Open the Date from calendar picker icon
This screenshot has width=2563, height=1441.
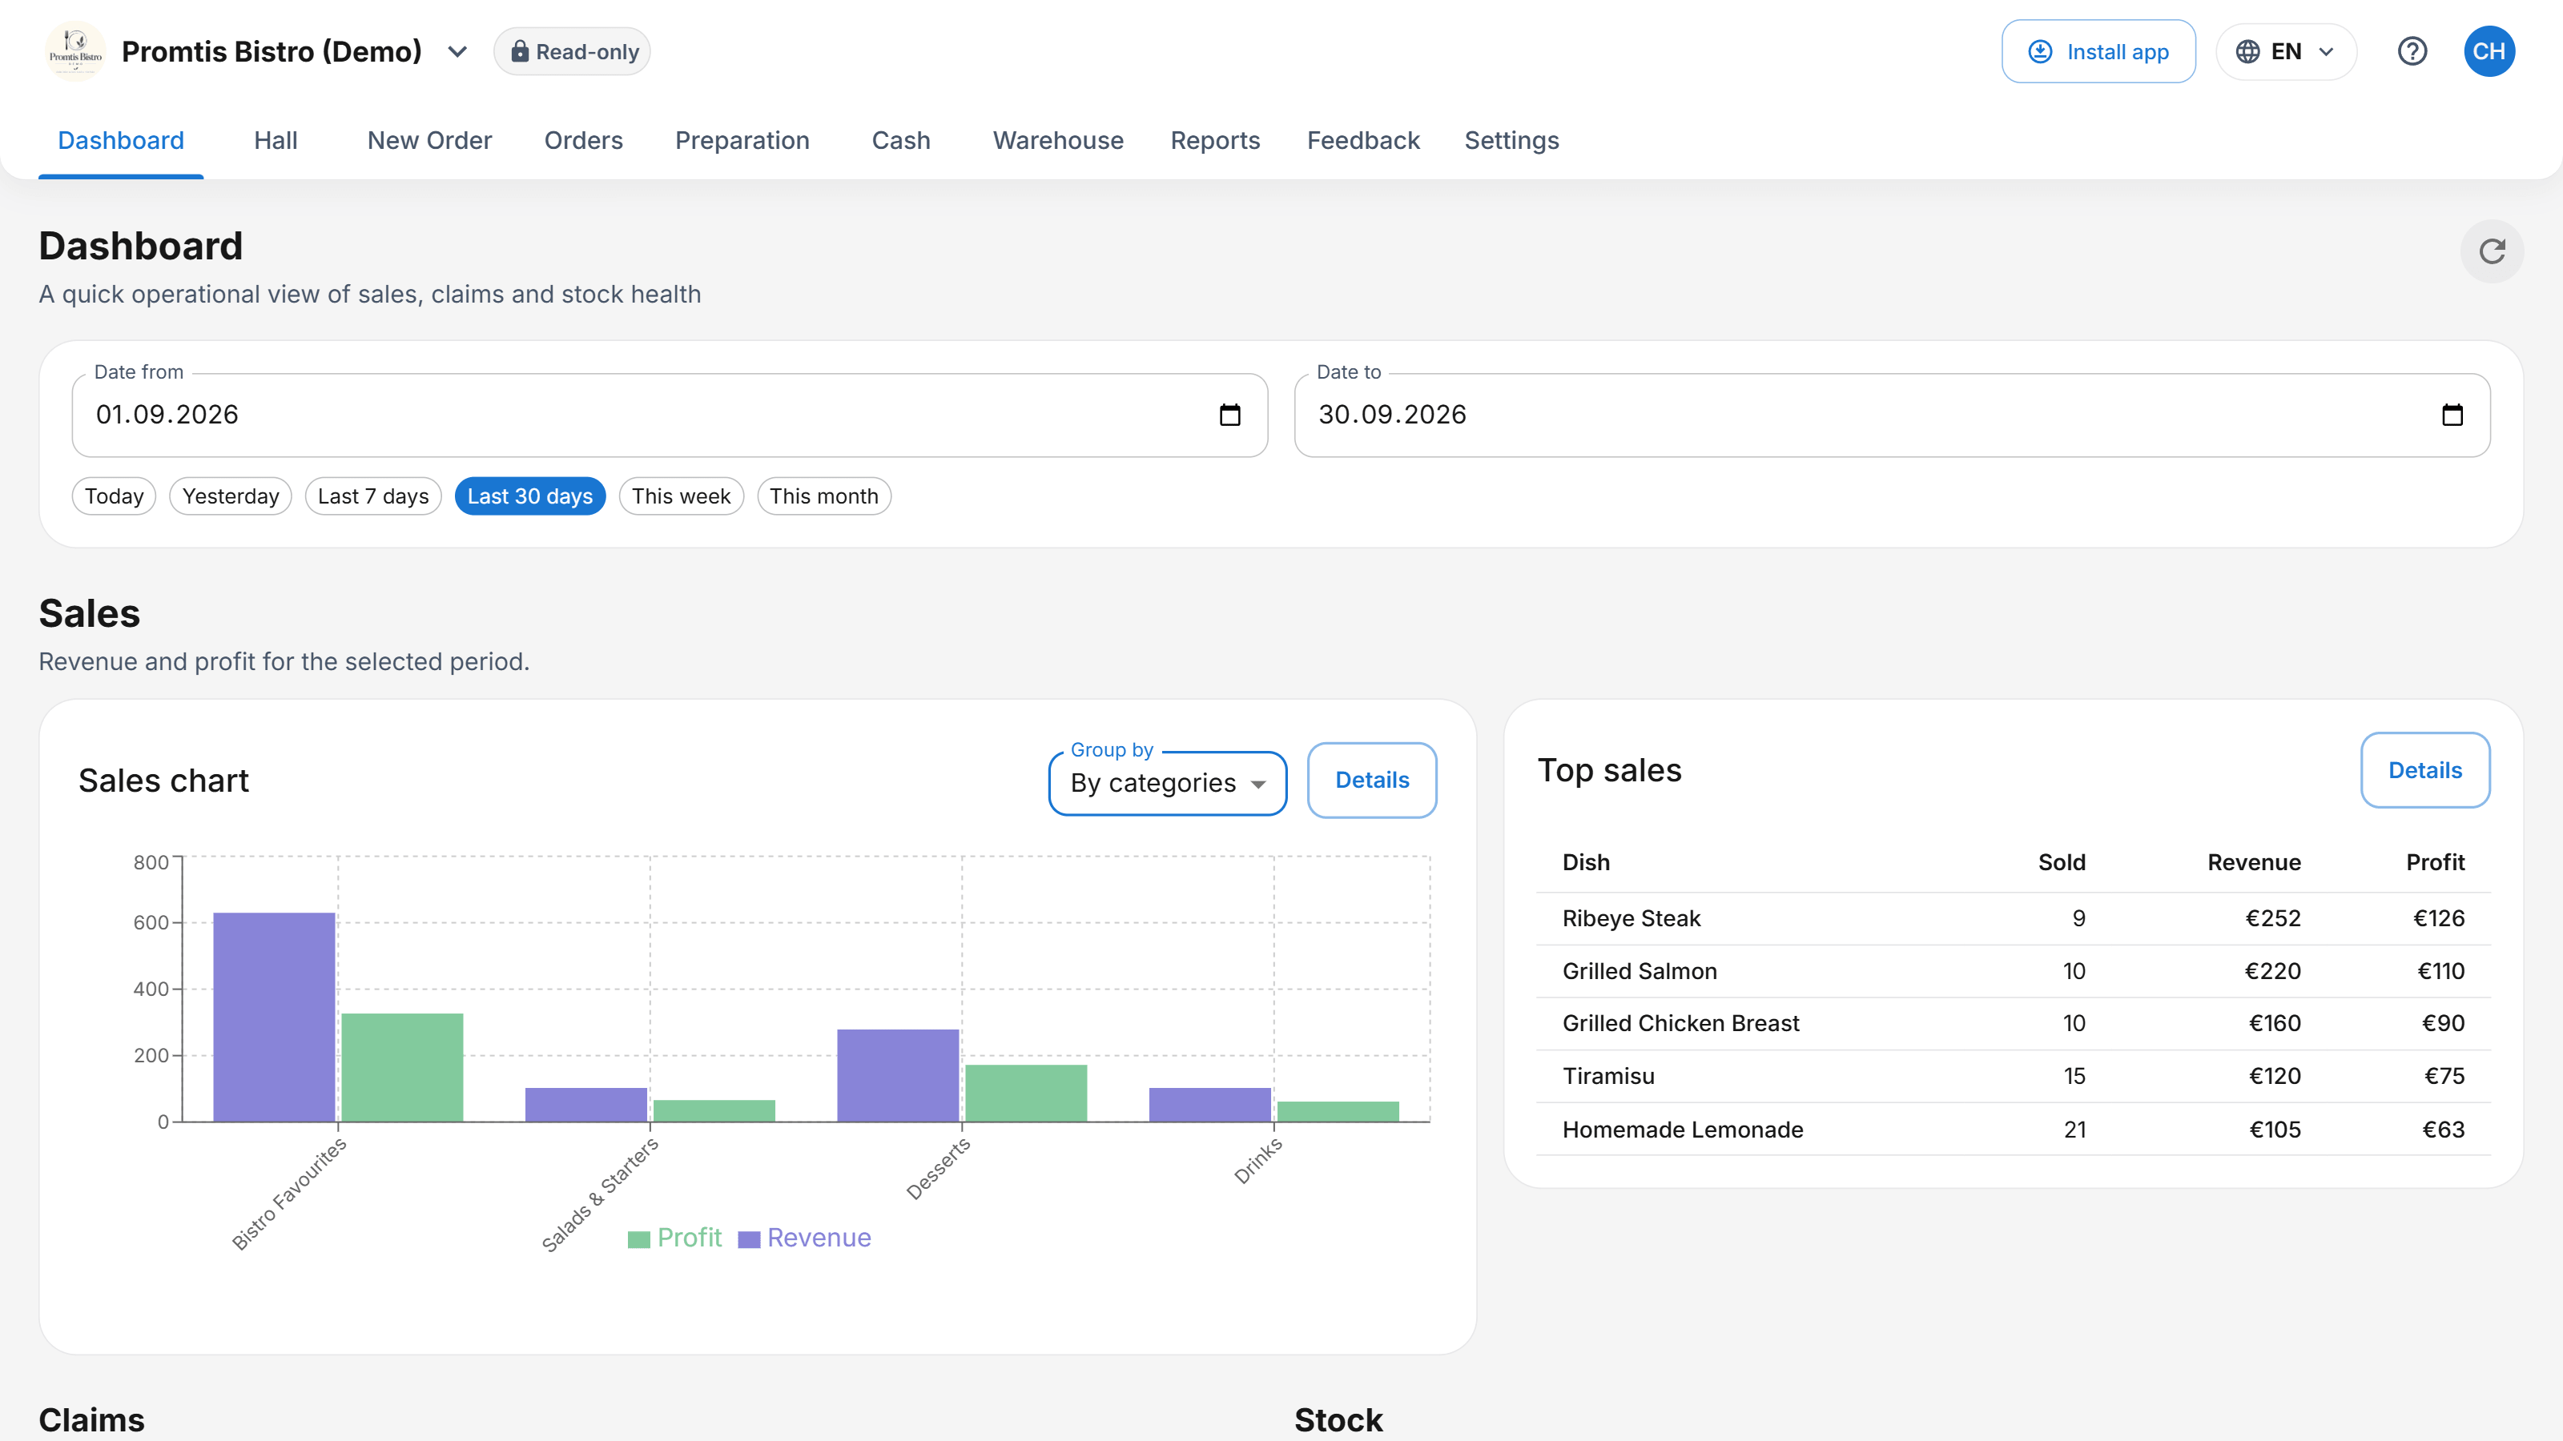(x=1229, y=415)
